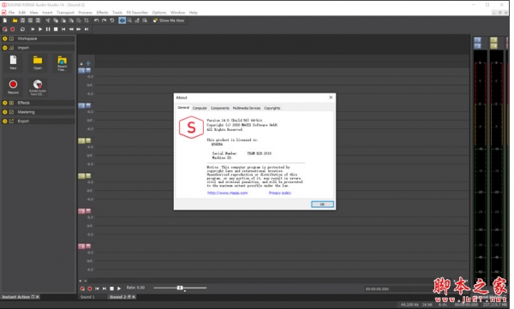Image resolution: width=514 pixels, height=309 pixels.
Task: Switch to the Computer tab in About
Action: click(200, 108)
